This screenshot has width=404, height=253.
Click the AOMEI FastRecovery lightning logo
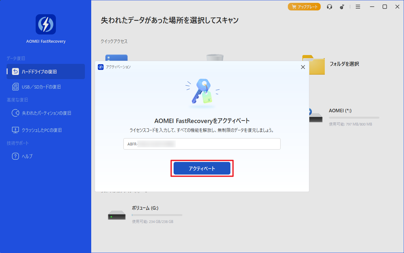46,24
